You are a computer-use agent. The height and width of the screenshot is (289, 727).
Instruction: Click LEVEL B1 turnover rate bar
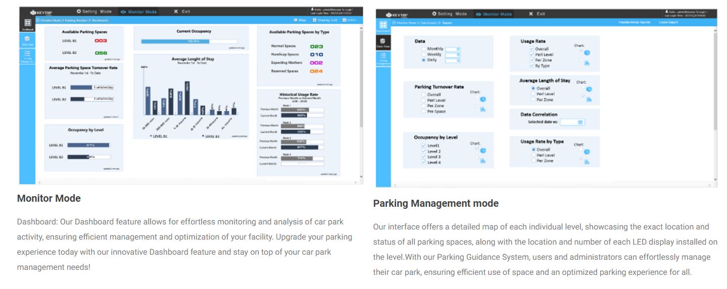tap(92, 87)
